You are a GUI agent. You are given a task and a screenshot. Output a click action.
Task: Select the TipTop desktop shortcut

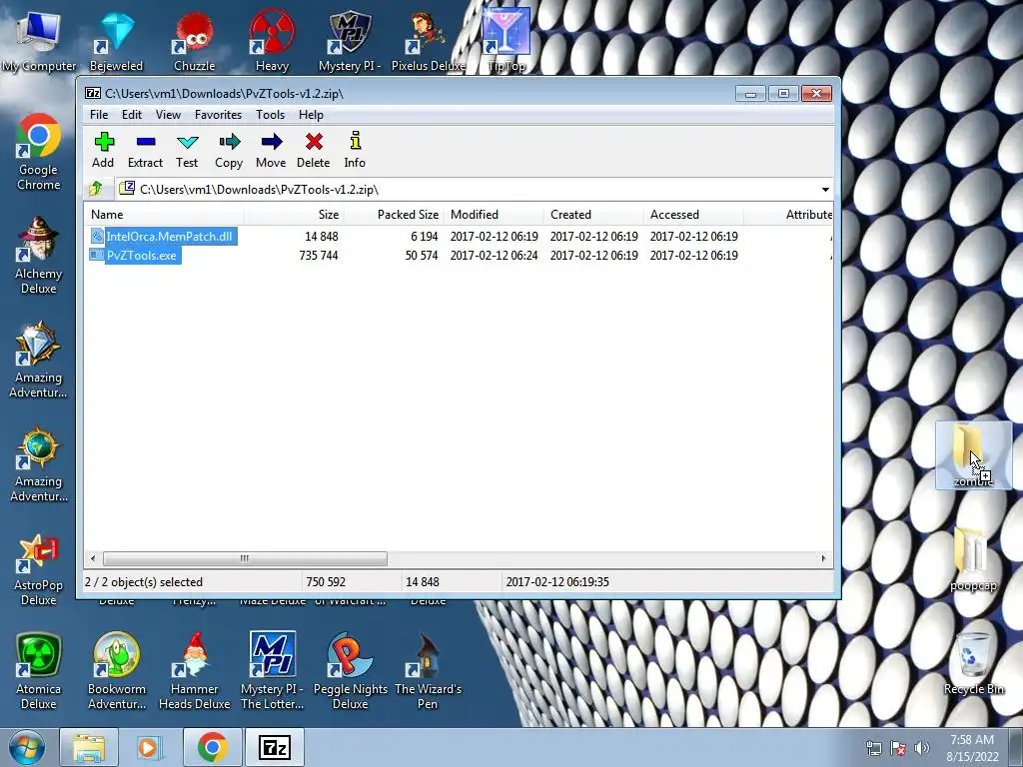(507, 41)
